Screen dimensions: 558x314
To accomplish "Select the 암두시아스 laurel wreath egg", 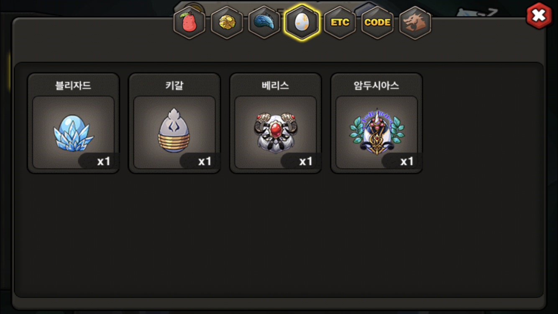I will coord(376,132).
